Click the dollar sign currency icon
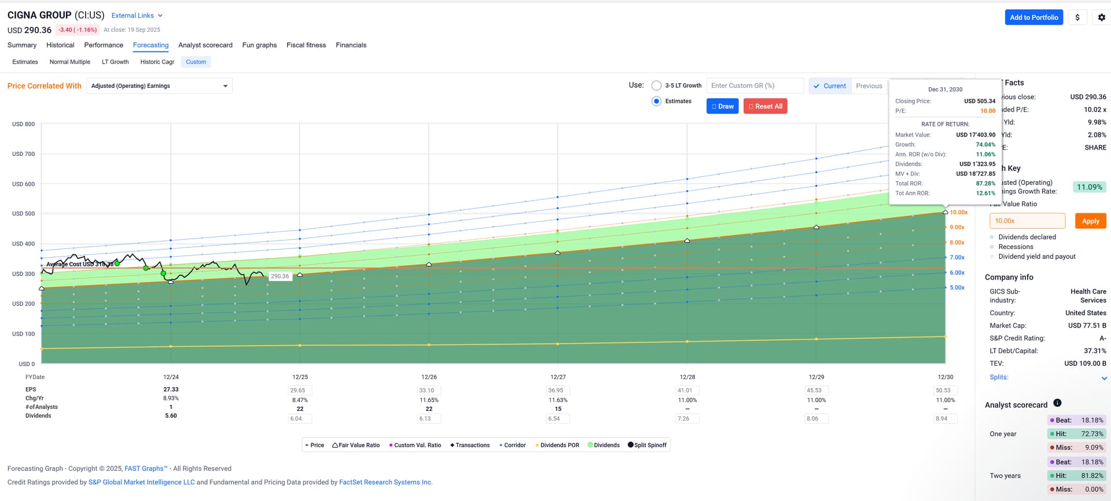The width and height of the screenshot is (1111, 501). tap(1077, 17)
